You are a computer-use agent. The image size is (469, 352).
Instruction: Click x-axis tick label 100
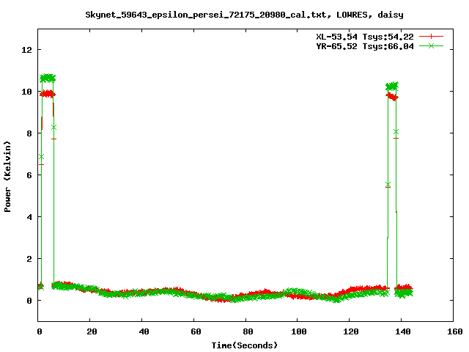pos(299,331)
